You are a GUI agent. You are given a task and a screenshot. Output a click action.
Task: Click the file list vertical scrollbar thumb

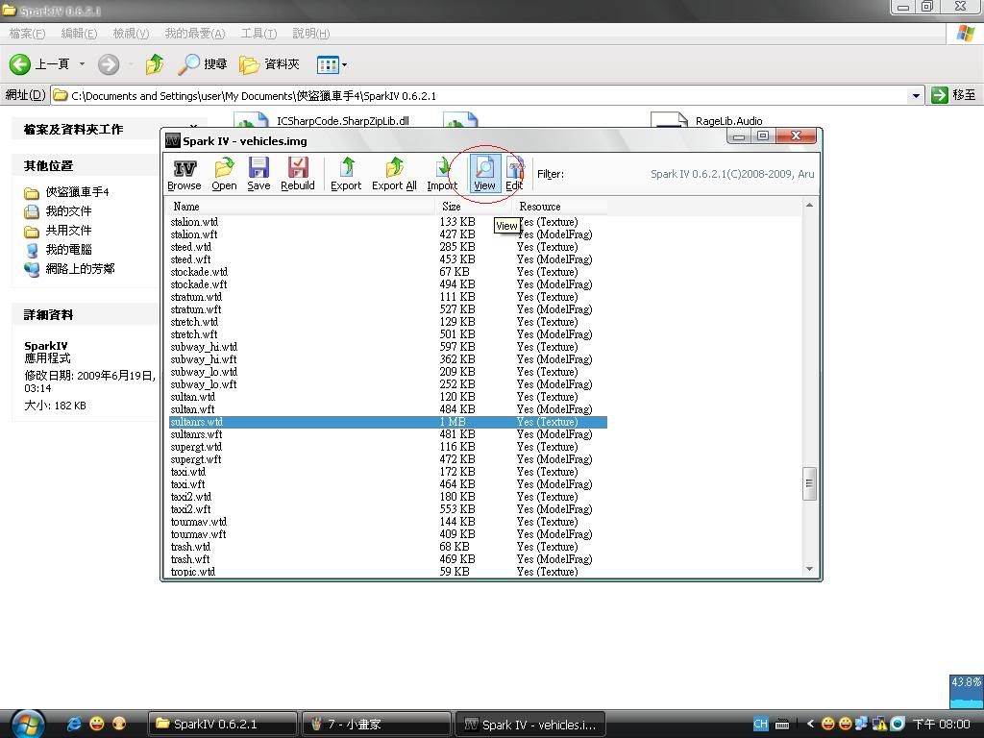pyautogui.click(x=809, y=484)
